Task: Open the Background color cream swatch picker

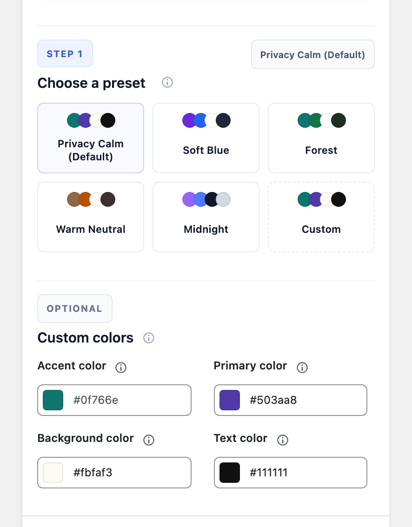Action: (53, 473)
